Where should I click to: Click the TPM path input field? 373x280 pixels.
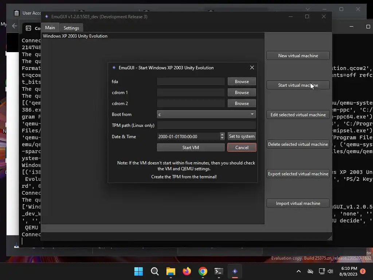(x=206, y=125)
